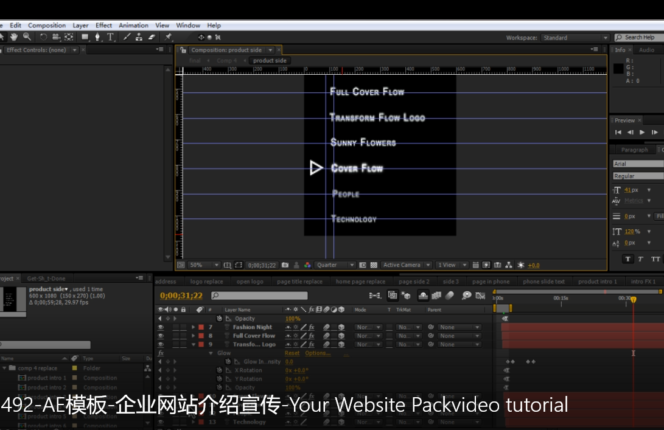Image resolution: width=664 pixels, height=430 pixels.
Task: Click reset exposure icon
Action: pyautogui.click(x=521, y=265)
